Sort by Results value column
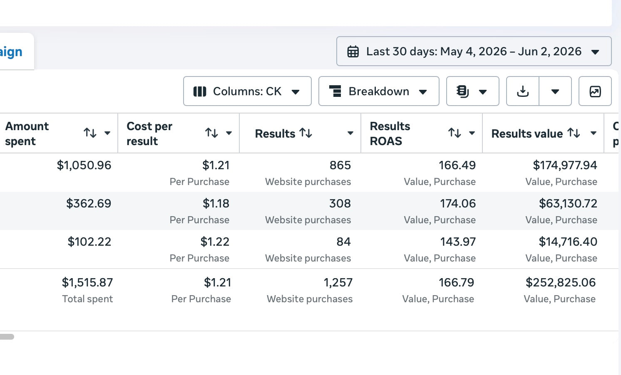This screenshot has height=375, width=621. (x=574, y=133)
